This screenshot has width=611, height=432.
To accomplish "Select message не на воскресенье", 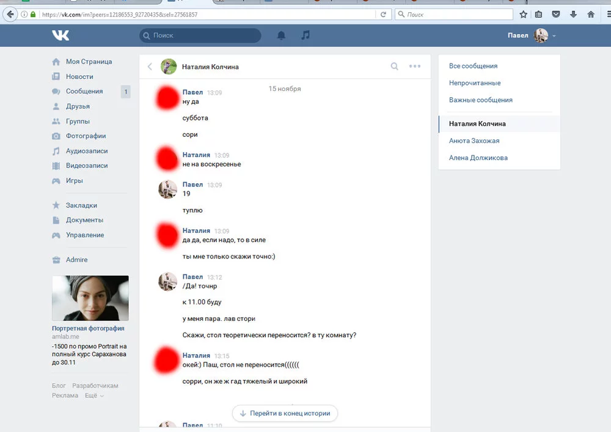I will [x=211, y=164].
